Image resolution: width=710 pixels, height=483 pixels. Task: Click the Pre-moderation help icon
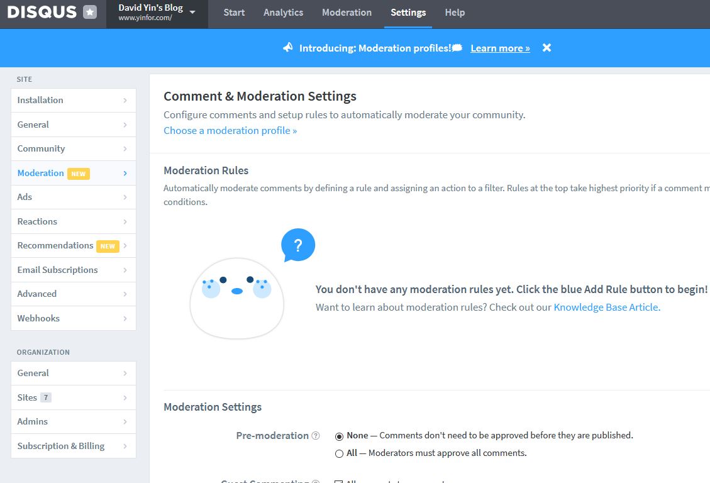click(316, 436)
